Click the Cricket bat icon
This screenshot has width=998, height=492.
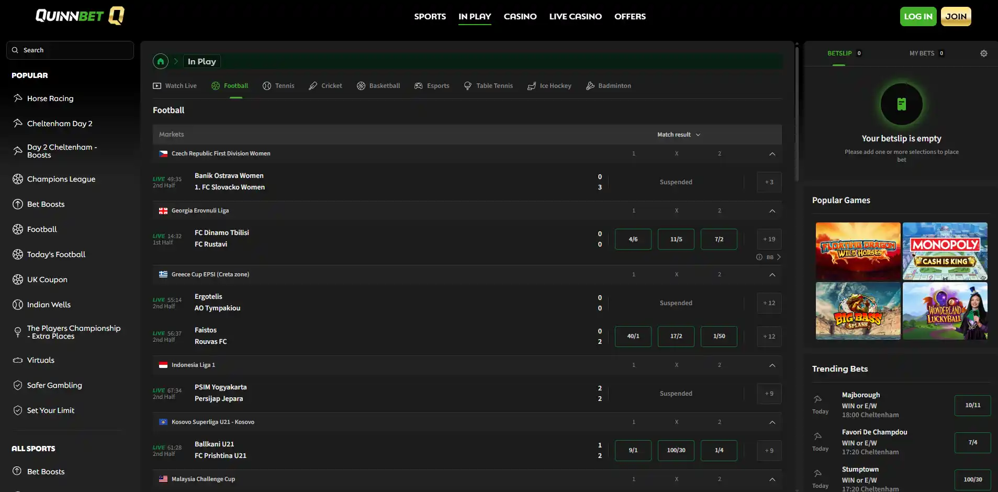(x=313, y=86)
